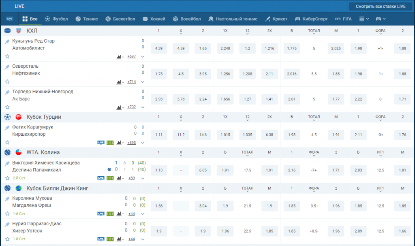
Task: Show statistics chart for Северсталь match
Action: [x=119, y=82]
